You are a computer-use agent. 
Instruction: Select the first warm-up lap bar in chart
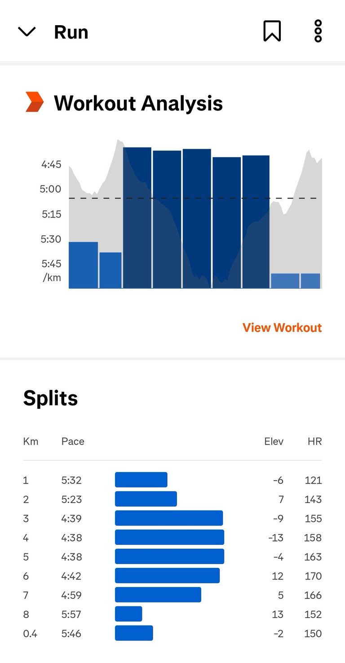click(83, 265)
